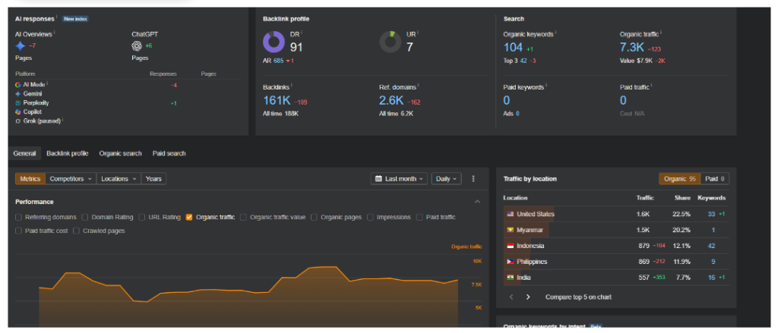The width and height of the screenshot is (778, 333).
Task: Open the Competitors dropdown
Action: [x=71, y=179]
